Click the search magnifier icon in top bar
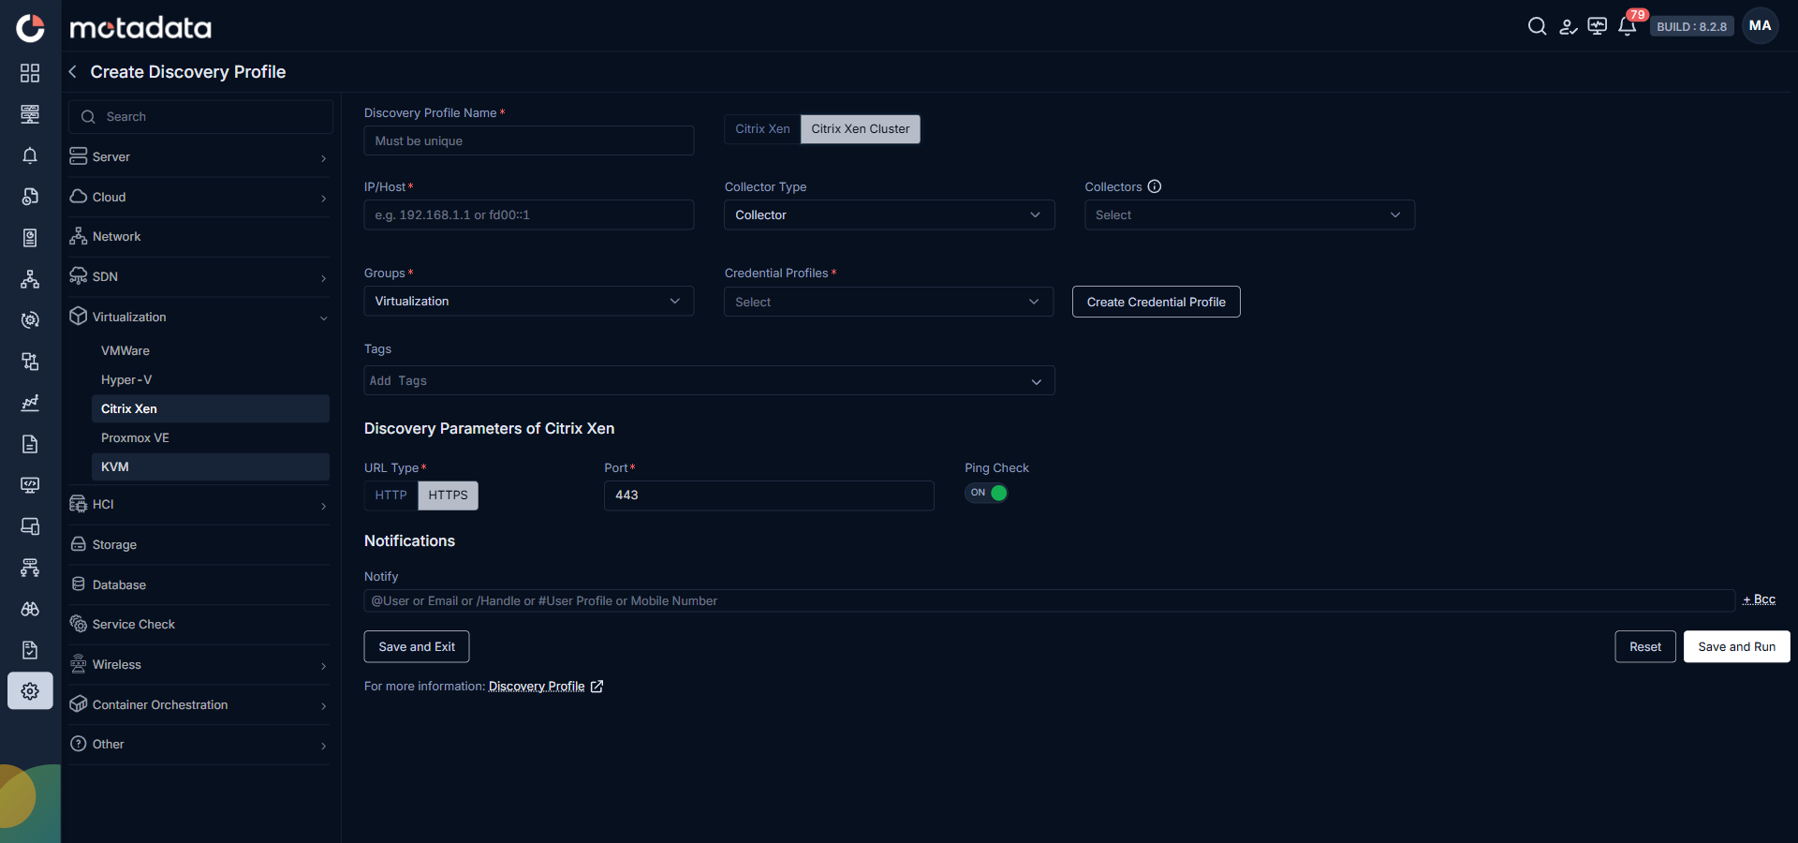The width and height of the screenshot is (1798, 843). pyautogui.click(x=1537, y=26)
